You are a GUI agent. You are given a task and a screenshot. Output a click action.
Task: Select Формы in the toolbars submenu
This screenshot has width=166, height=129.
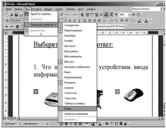[x=77, y=109]
